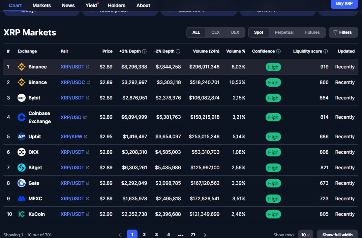Click the Bitget exchange name
This screenshot has width=362, height=238.
point(35,168)
